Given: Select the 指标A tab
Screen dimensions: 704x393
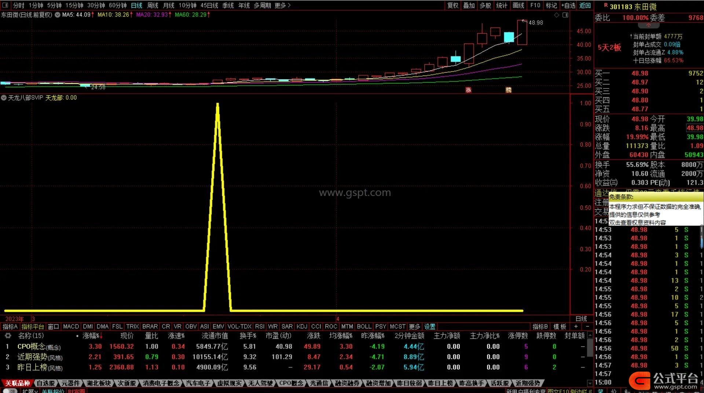Looking at the screenshot, I should pyautogui.click(x=10, y=326).
